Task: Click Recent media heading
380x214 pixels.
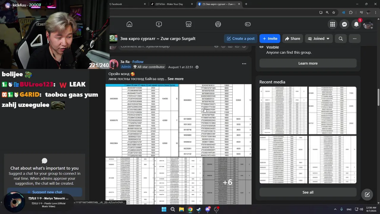Action: 272,82
